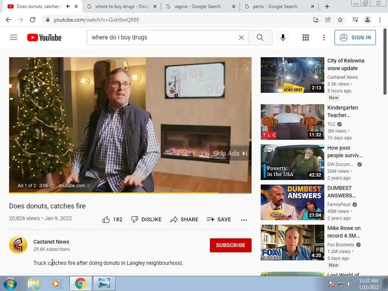The width and height of the screenshot is (388, 291).
Task: Go forward in Chrome
Action: (x=20, y=20)
